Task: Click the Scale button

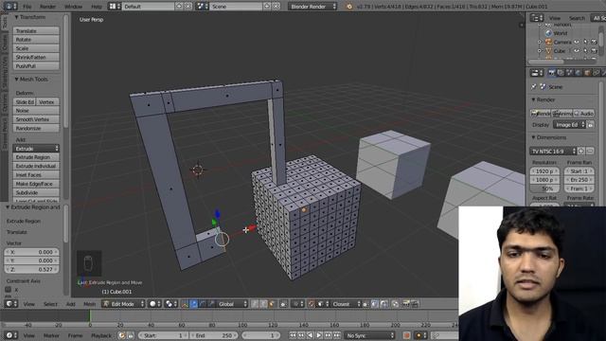Action: [x=36, y=48]
